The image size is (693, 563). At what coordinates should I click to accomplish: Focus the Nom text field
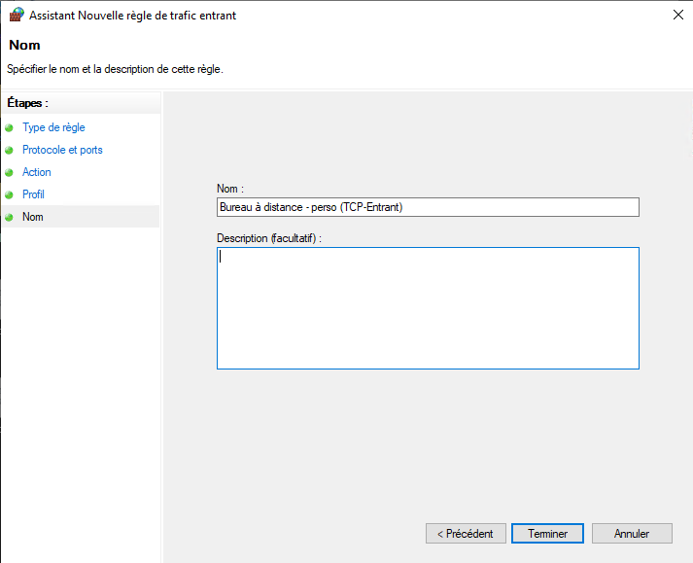click(x=428, y=207)
